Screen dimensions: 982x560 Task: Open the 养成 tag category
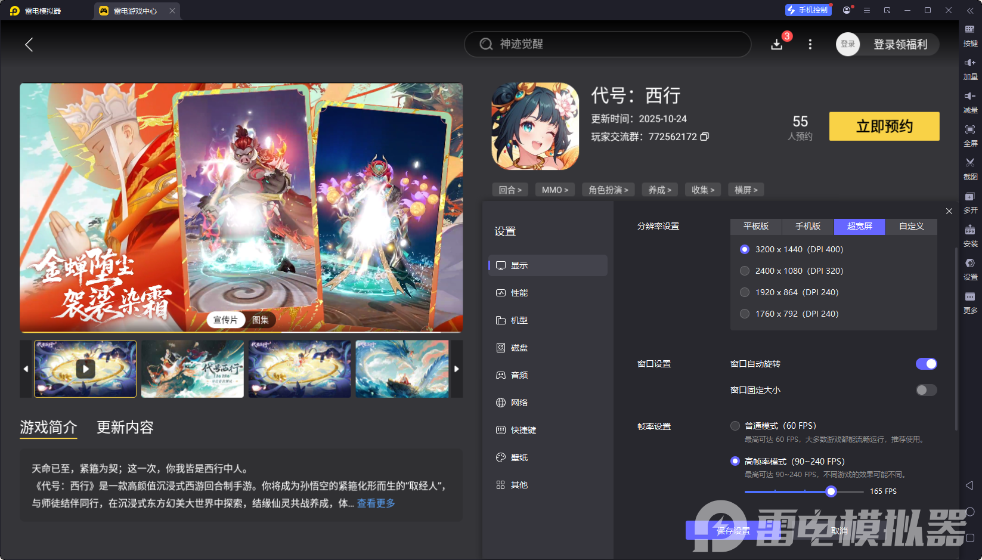[x=660, y=190]
